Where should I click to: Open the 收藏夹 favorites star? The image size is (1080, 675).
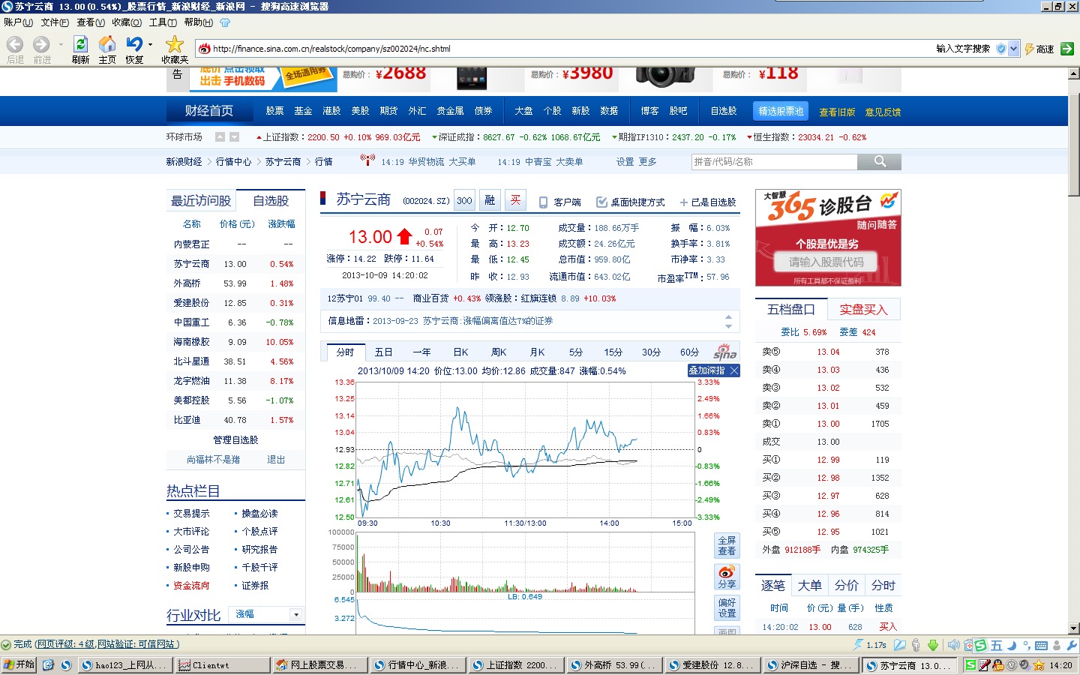click(174, 45)
